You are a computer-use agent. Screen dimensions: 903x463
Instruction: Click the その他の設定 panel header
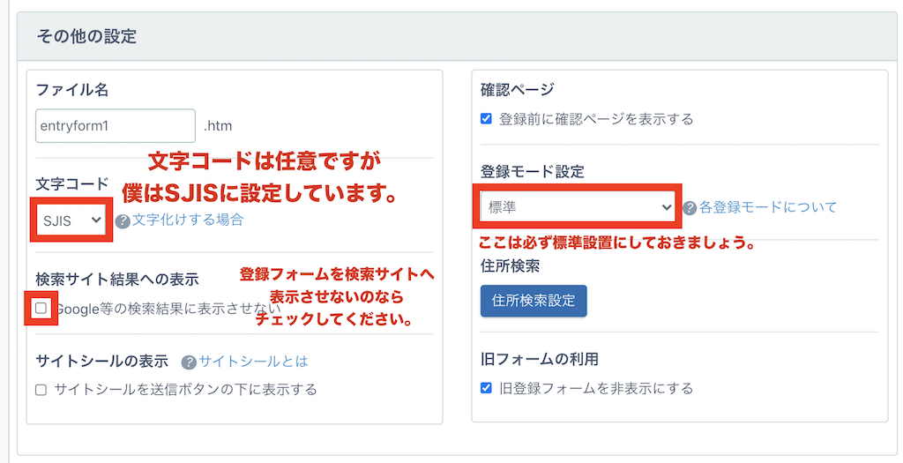point(87,37)
